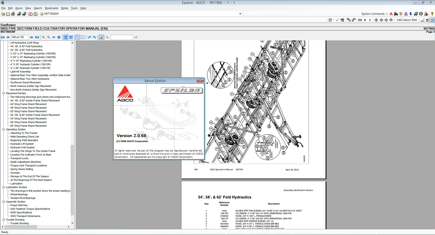Toggle the text select tool
This screenshot has width=435, height=235.
coord(83,37)
